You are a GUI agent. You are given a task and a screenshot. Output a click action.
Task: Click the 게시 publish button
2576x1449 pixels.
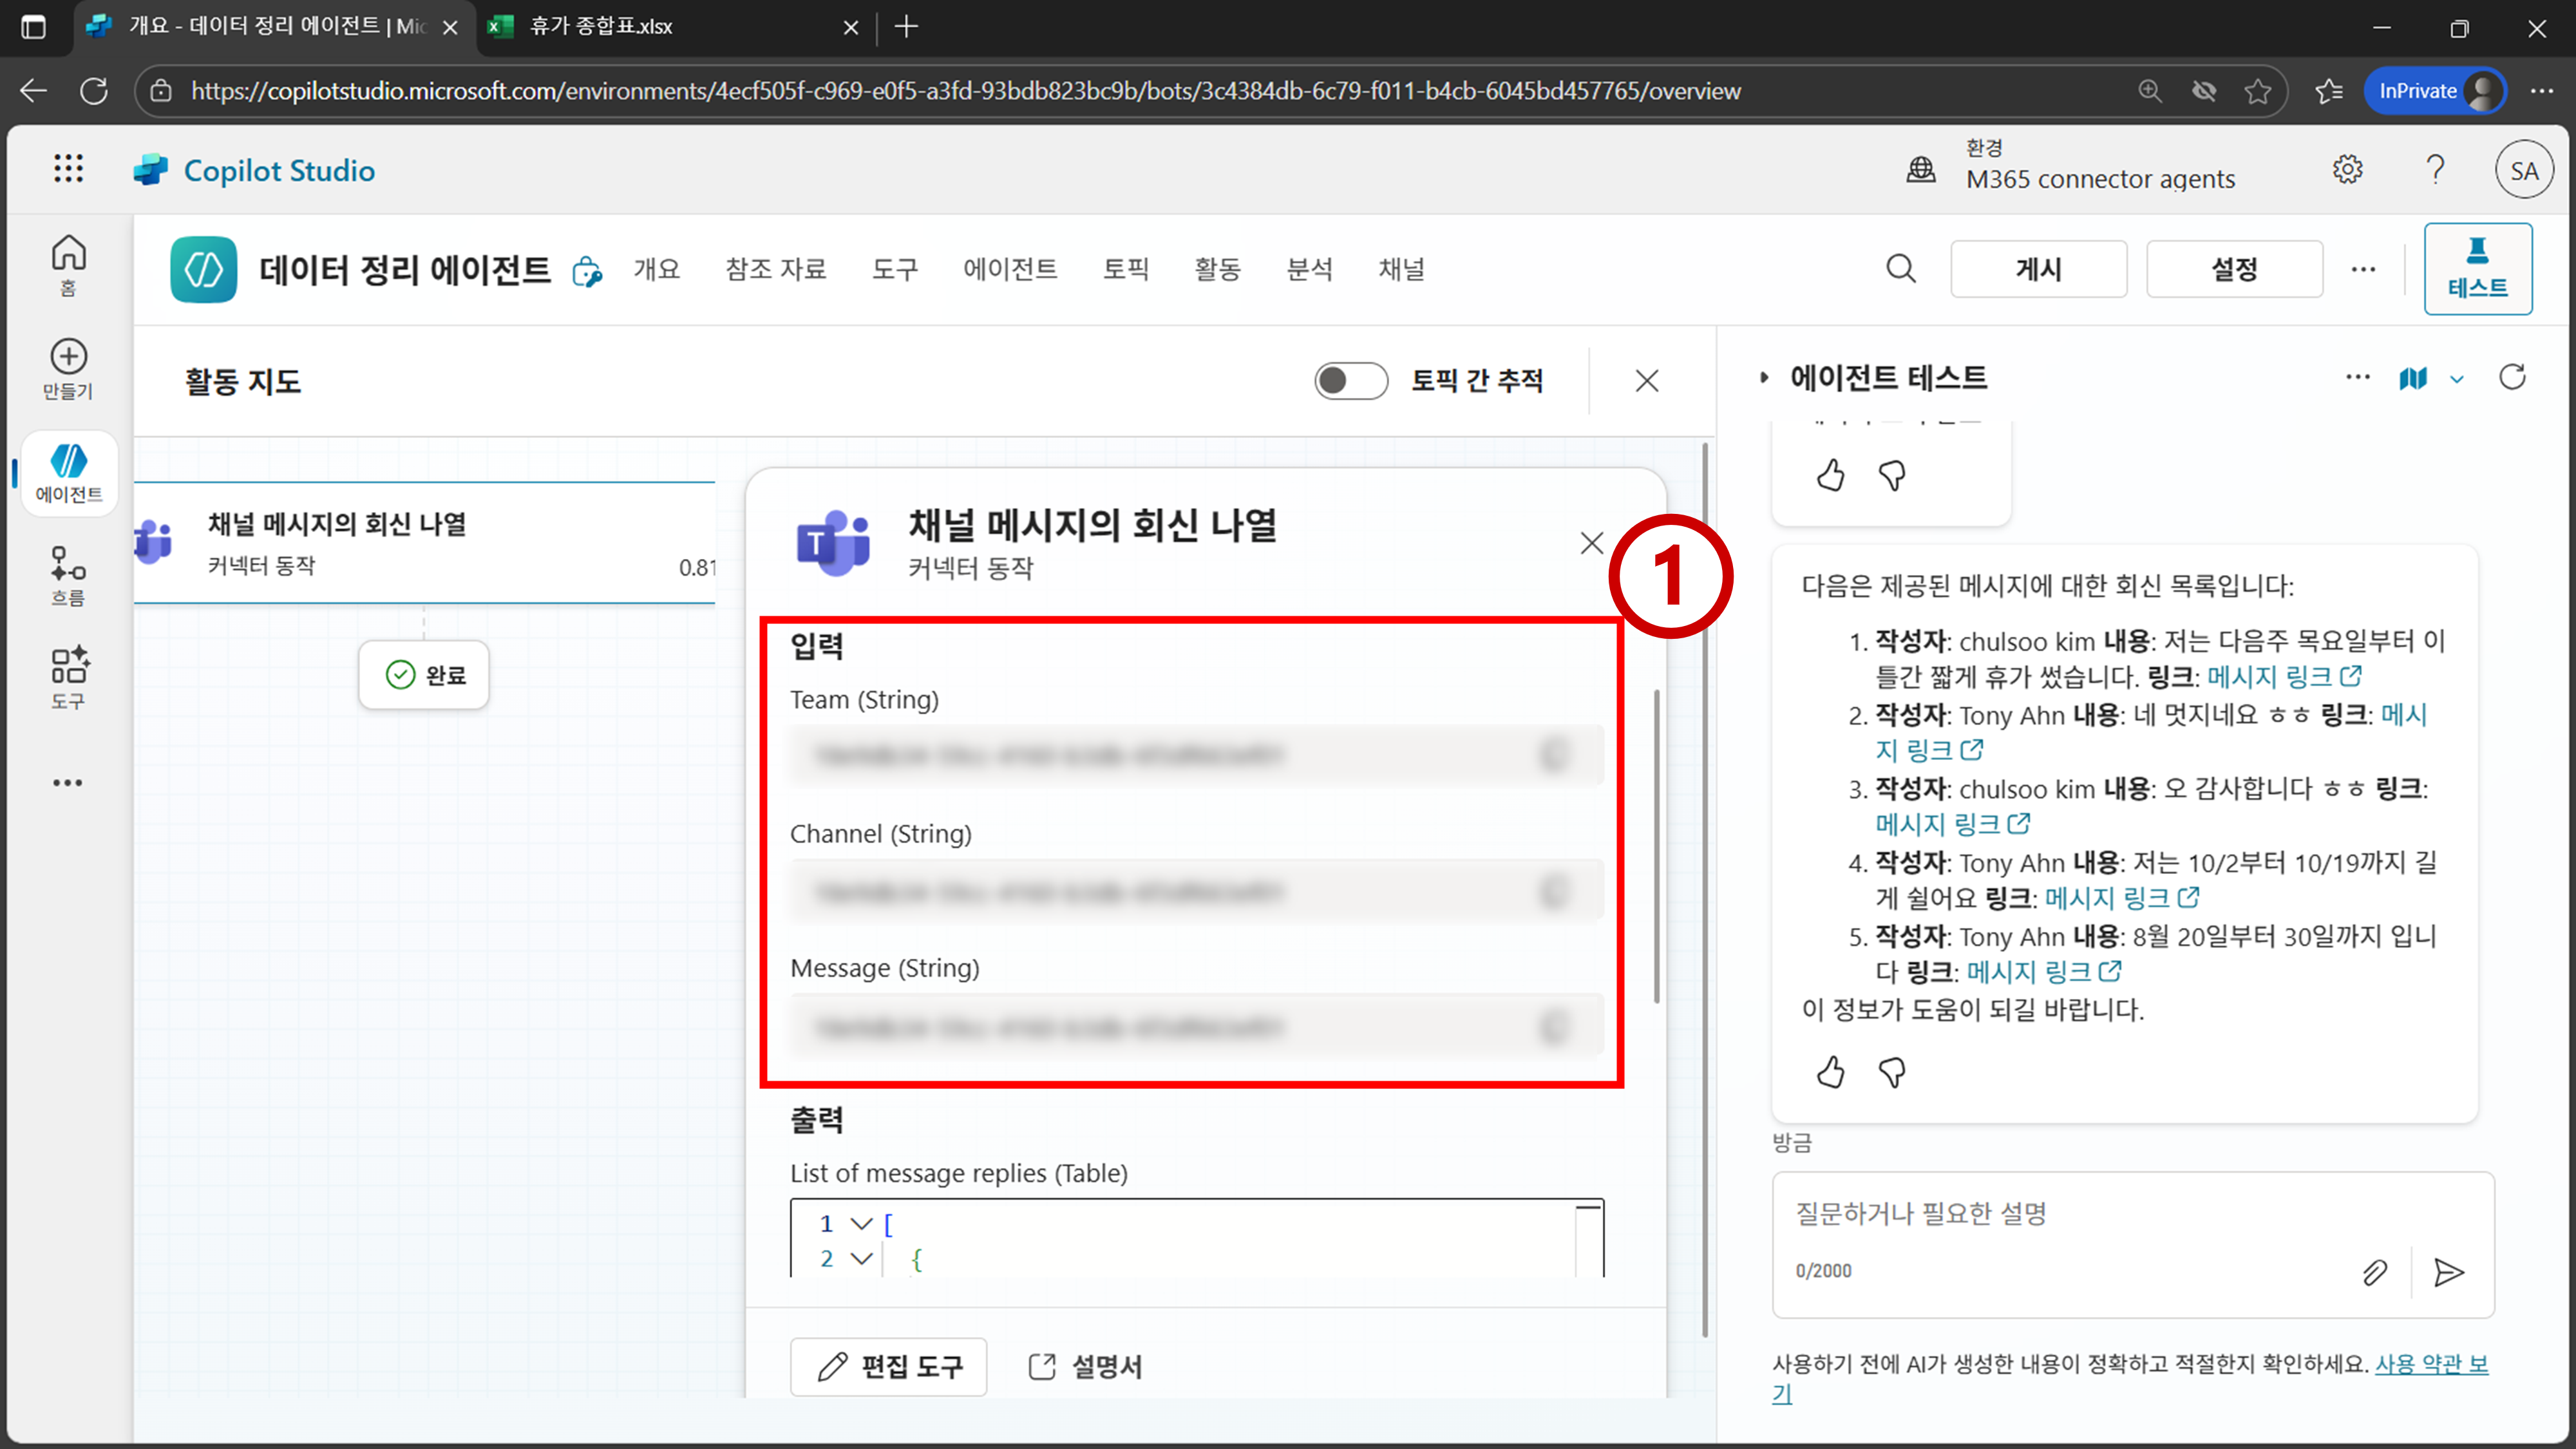coord(2038,269)
